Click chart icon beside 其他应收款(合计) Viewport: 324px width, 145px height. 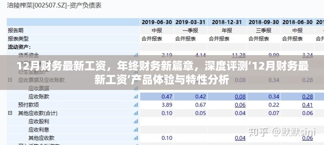point(136,113)
